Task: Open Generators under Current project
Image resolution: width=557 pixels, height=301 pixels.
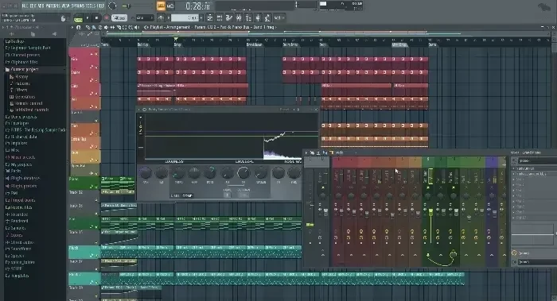Action: click(25, 97)
